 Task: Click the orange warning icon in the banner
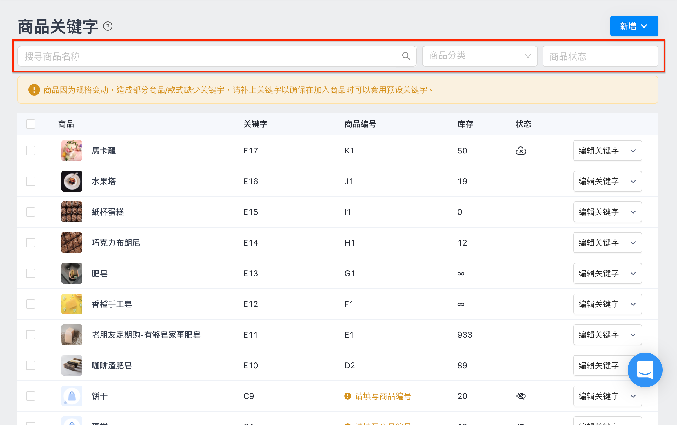click(x=34, y=90)
